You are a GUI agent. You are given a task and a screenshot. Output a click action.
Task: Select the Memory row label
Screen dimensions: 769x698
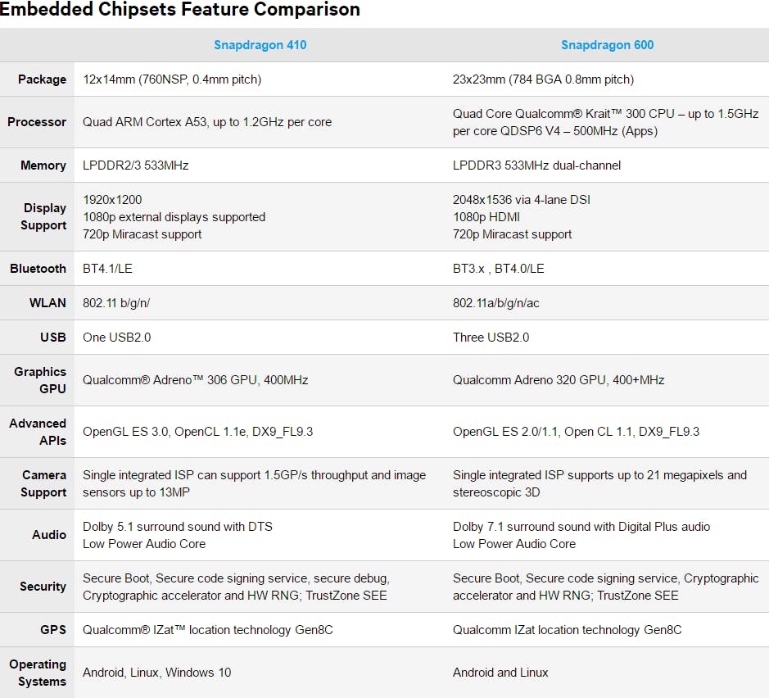[x=43, y=165]
